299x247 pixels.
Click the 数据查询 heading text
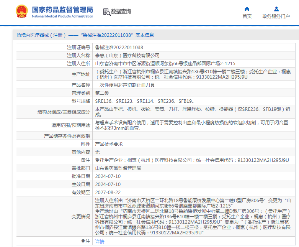[x=121, y=12]
